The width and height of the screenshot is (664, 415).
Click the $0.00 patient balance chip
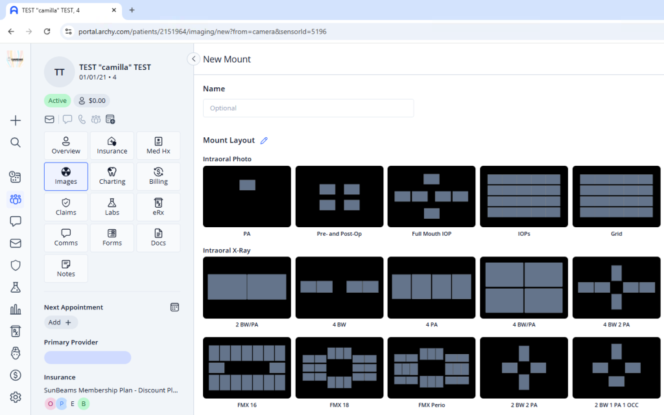[x=91, y=101]
